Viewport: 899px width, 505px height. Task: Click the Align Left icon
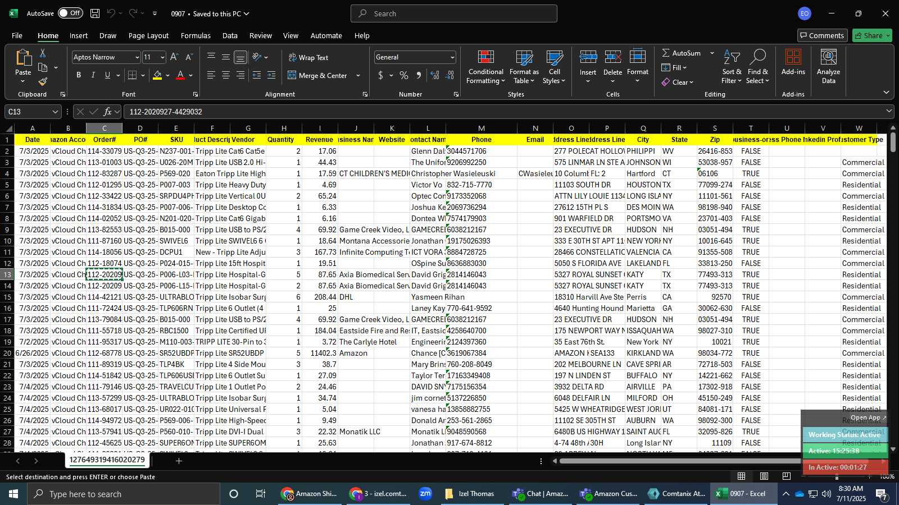pos(211,75)
